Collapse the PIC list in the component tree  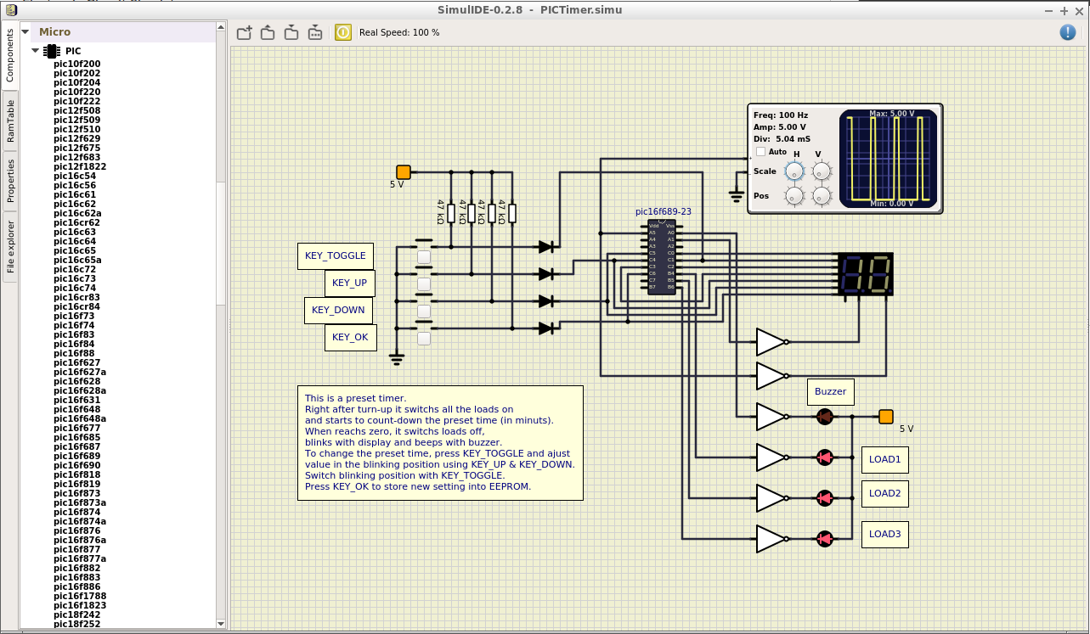pos(36,49)
